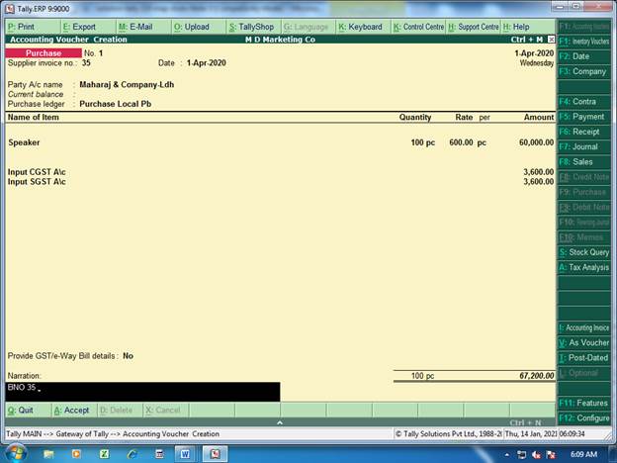The width and height of the screenshot is (617, 463).
Task: Open K: Control Centre
Action: 418,27
